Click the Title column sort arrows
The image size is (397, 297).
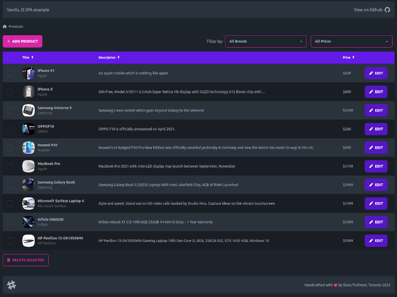point(33,58)
